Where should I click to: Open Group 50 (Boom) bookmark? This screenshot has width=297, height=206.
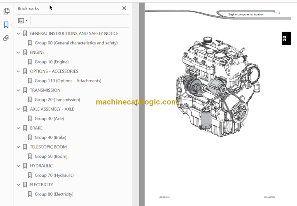(x=51, y=156)
